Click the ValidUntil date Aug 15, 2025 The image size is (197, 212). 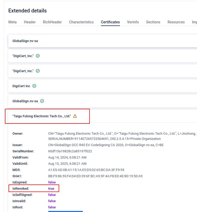pos(67,163)
